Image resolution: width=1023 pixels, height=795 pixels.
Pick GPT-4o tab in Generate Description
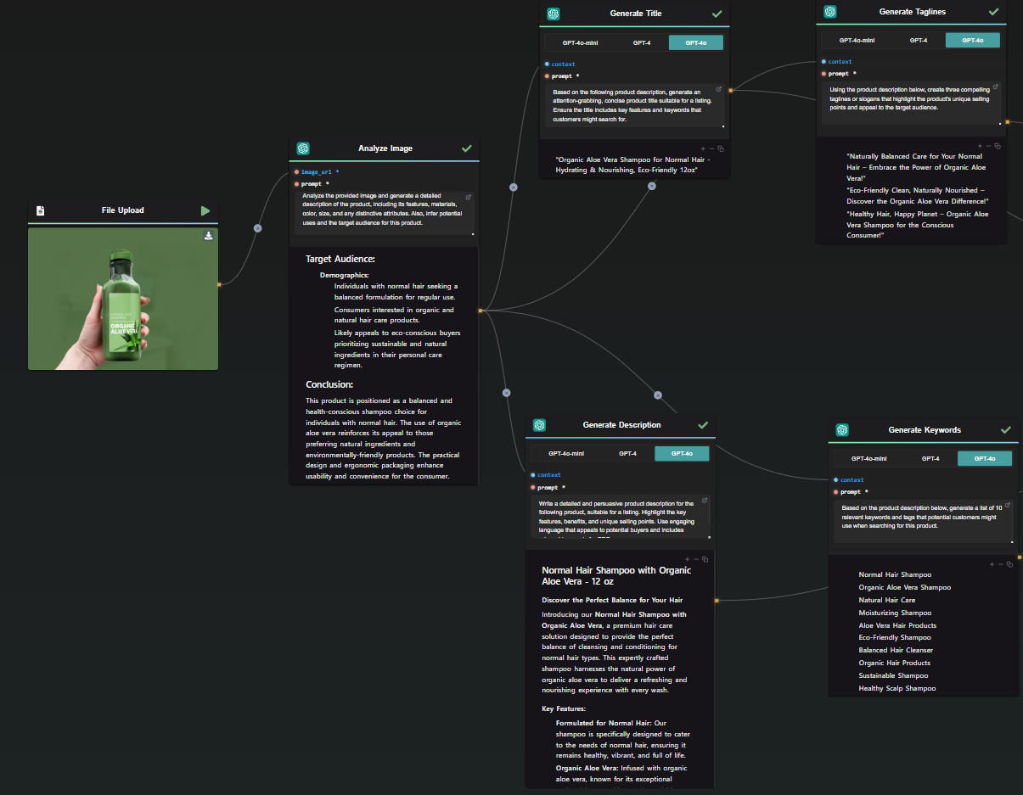(682, 454)
